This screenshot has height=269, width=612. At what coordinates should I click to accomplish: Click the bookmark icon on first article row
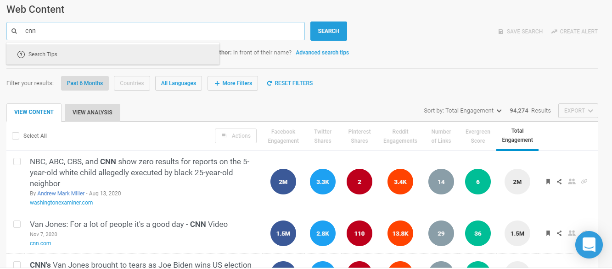click(548, 182)
